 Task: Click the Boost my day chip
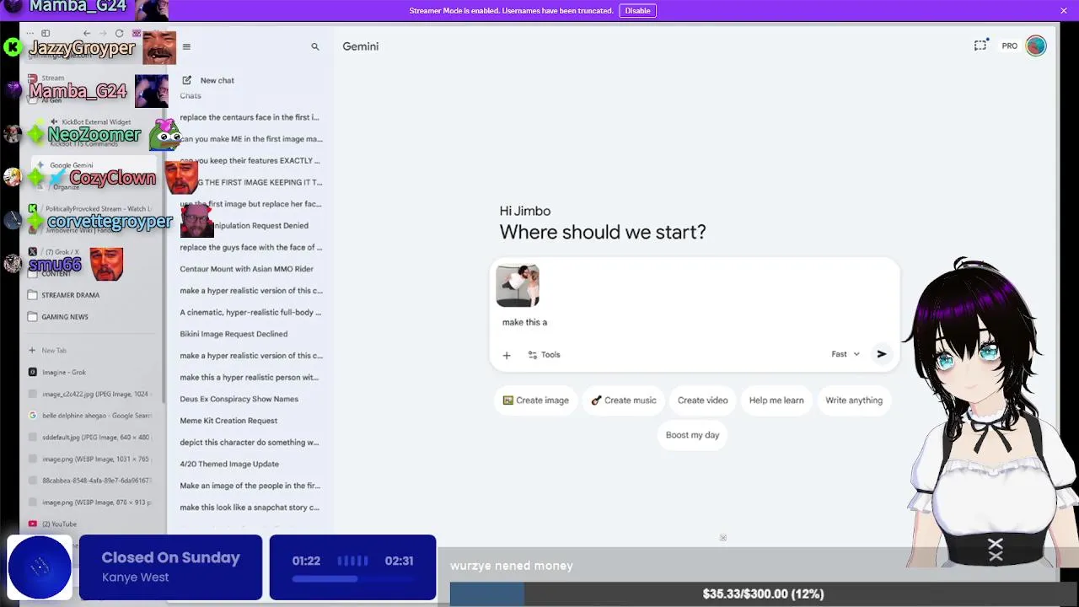(692, 435)
